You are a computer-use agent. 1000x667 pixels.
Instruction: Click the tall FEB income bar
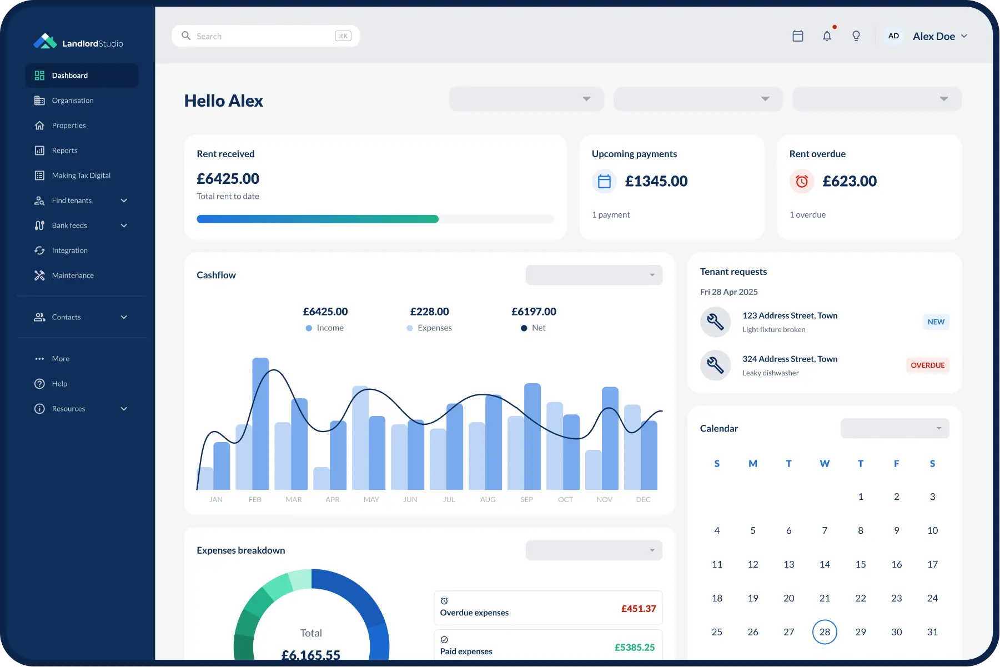[x=260, y=424]
